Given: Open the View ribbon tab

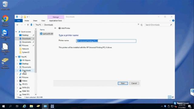Looking at the screenshot, I should pyautogui.click(x=43, y=21).
